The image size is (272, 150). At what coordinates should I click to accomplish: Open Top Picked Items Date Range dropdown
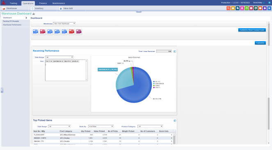[59, 126]
